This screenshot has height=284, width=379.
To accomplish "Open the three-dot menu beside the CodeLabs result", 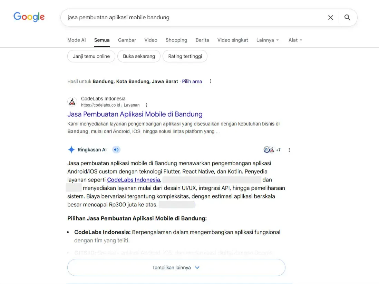I will coord(146,105).
